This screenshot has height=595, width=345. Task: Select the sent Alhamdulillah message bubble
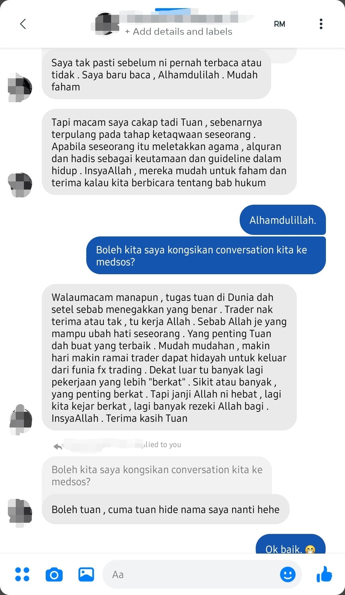283,220
